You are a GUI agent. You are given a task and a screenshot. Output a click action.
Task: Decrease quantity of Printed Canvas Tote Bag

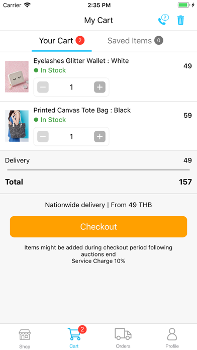click(43, 137)
